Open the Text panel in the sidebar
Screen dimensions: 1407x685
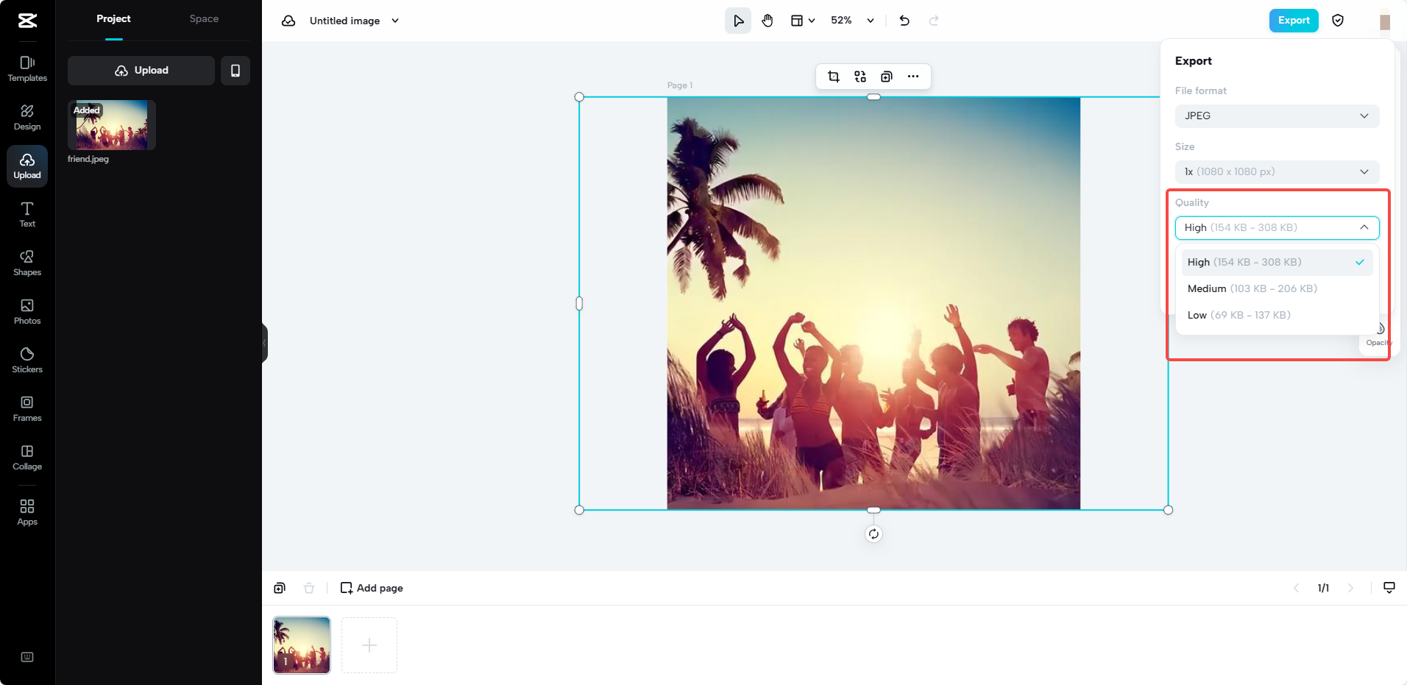coord(27,213)
